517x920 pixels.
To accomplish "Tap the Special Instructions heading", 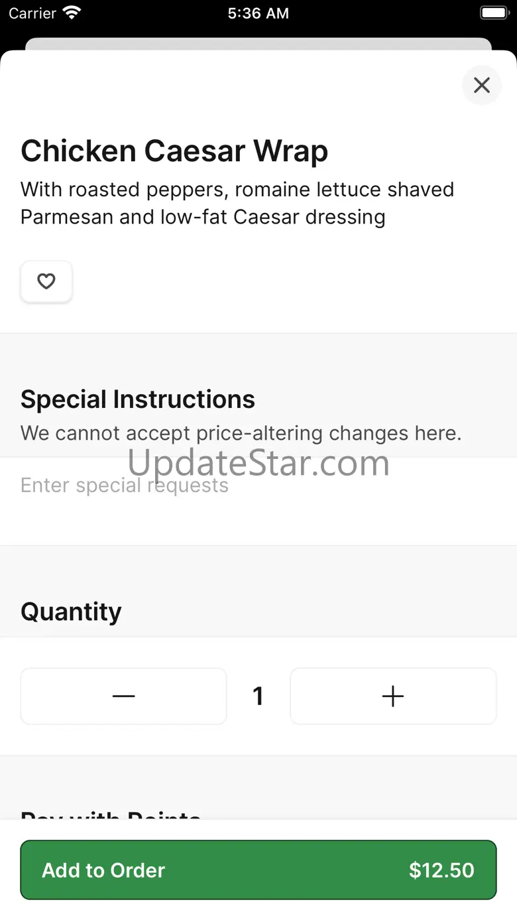I will pos(138,399).
